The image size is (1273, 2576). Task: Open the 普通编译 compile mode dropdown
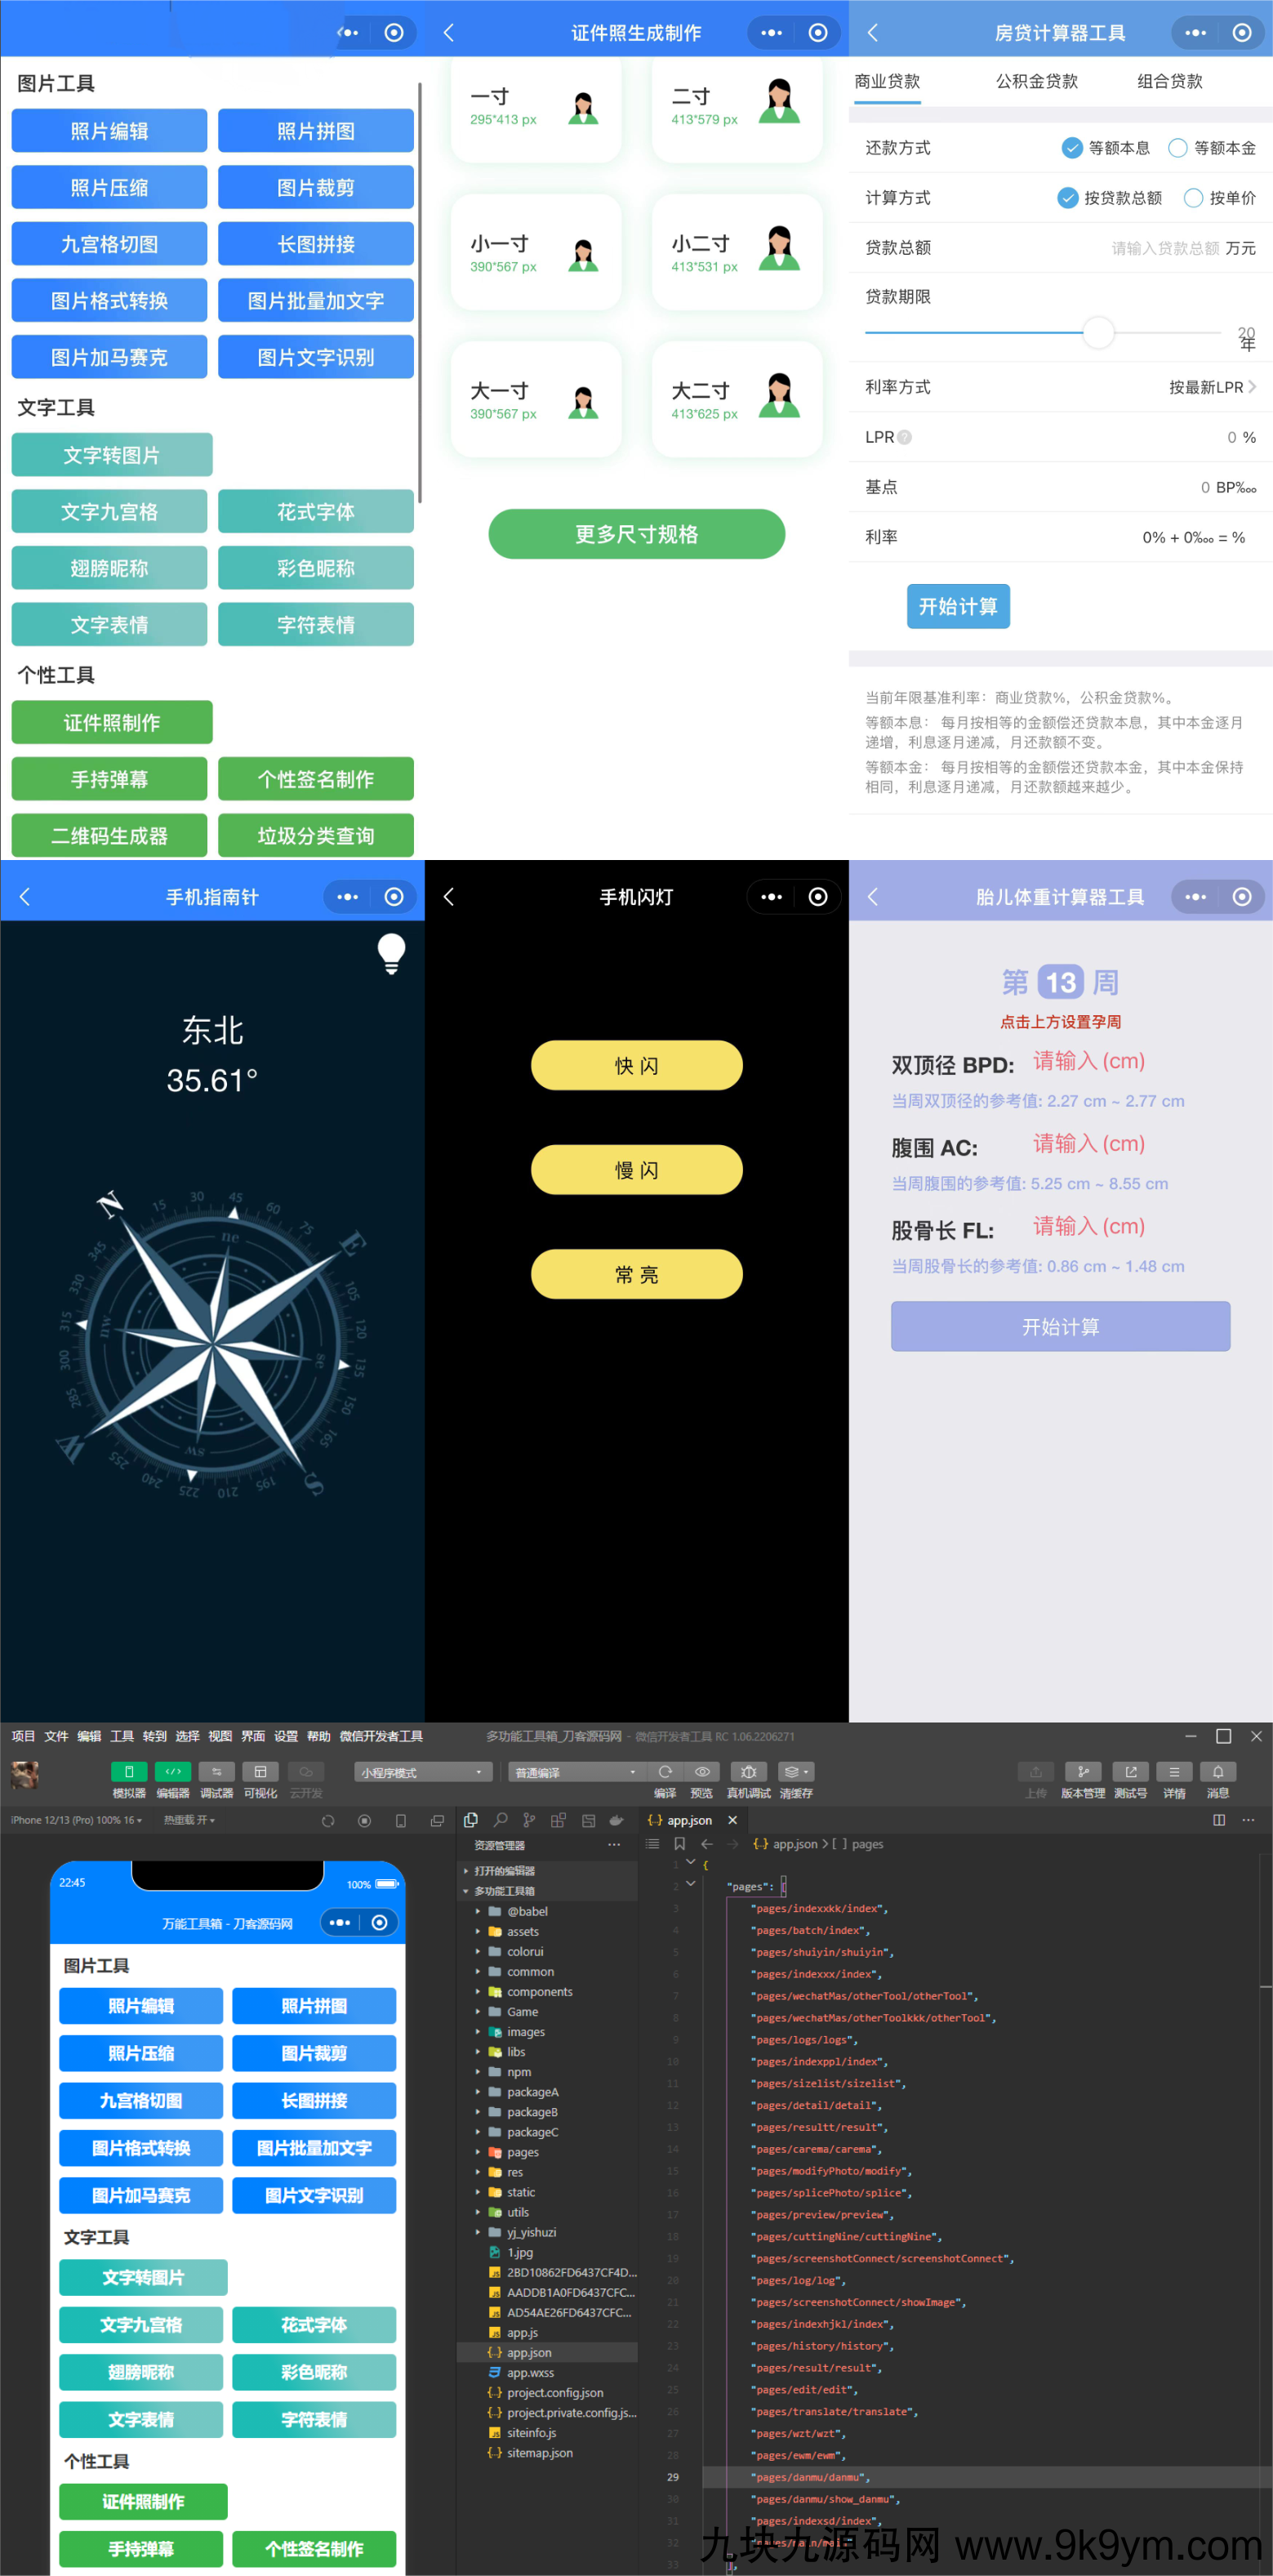576,1772
